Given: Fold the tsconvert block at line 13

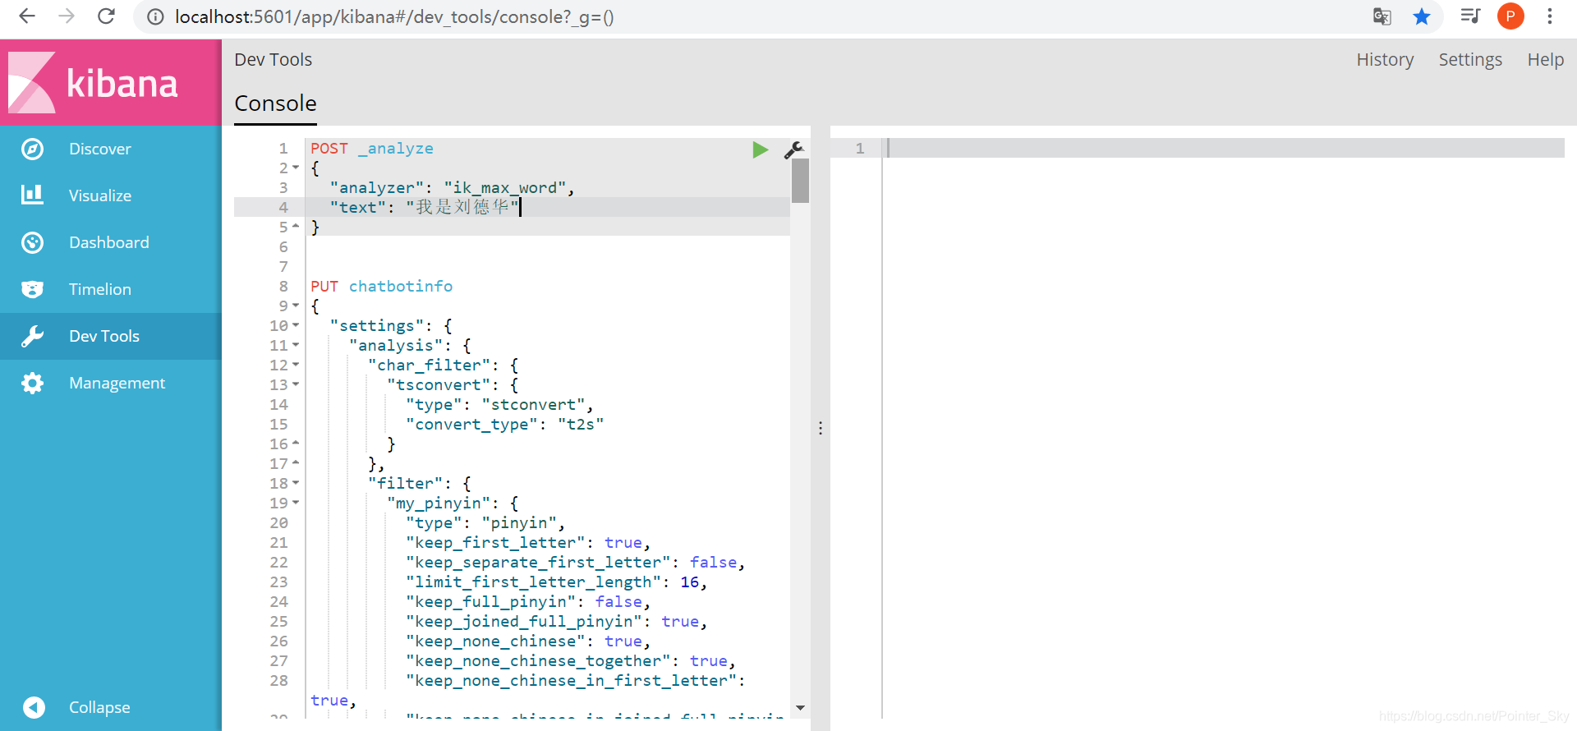Looking at the screenshot, I should [296, 384].
